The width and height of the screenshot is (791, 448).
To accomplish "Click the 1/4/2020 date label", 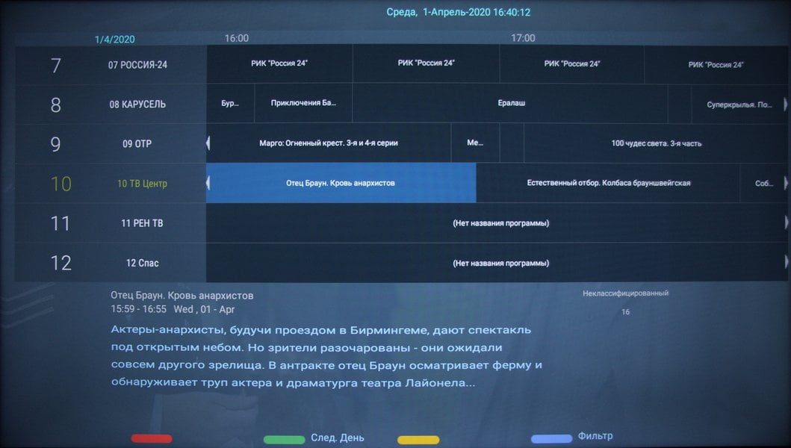I will 115,40.
